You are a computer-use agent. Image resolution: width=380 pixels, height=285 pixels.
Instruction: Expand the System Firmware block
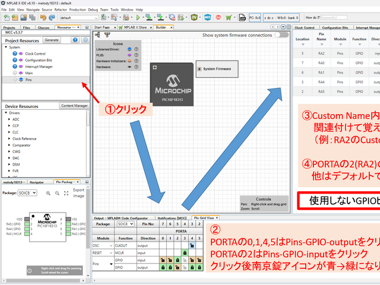pyautogui.click(x=199, y=69)
